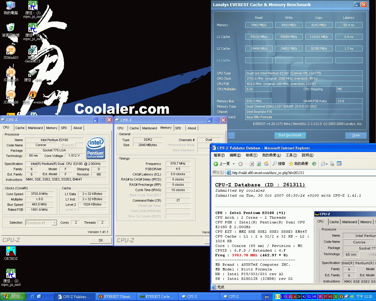Switch to SPD tab in left CPU-Z window
Viewport: 376px width, 301px height.
[x=64, y=128]
